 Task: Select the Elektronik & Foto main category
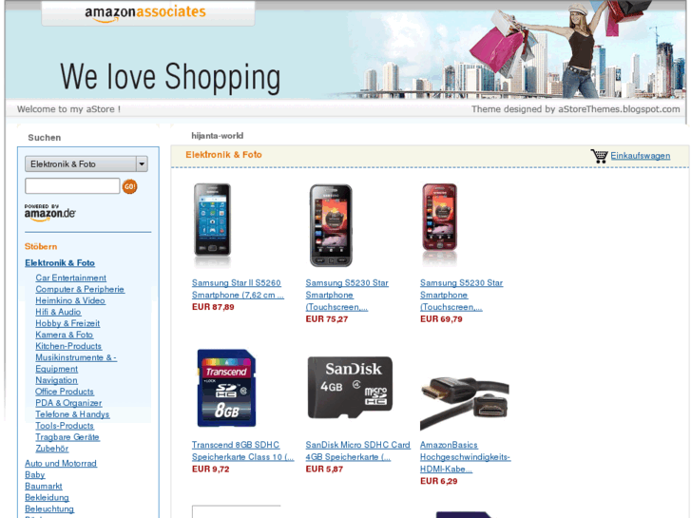coord(60,263)
